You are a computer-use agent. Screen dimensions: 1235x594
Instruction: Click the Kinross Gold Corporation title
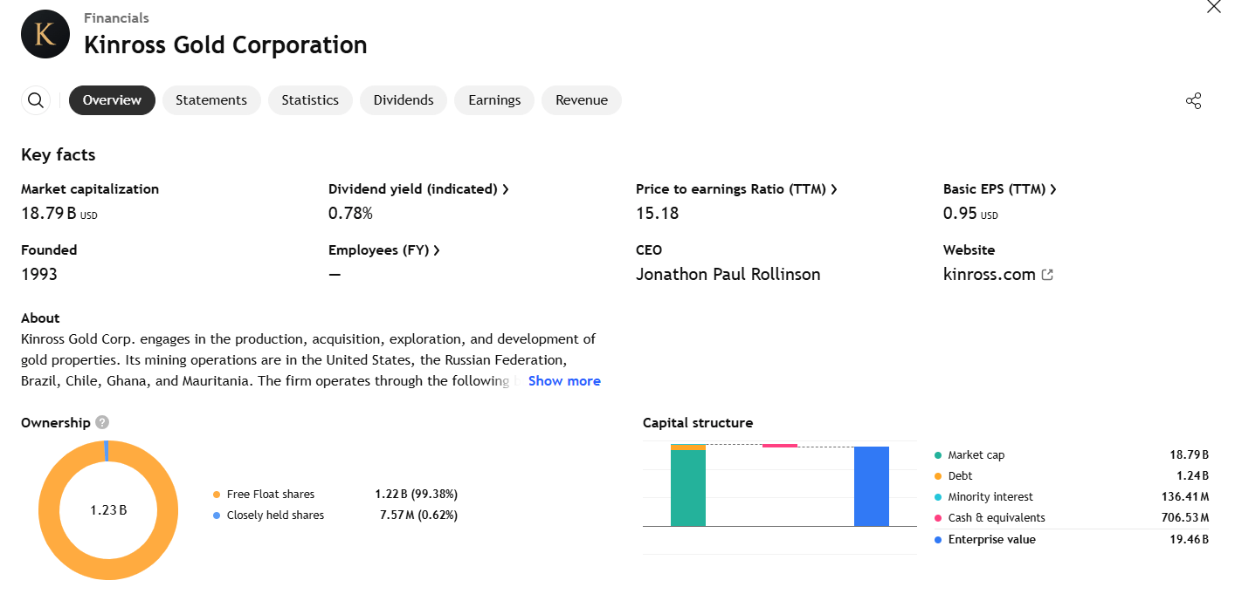click(225, 45)
